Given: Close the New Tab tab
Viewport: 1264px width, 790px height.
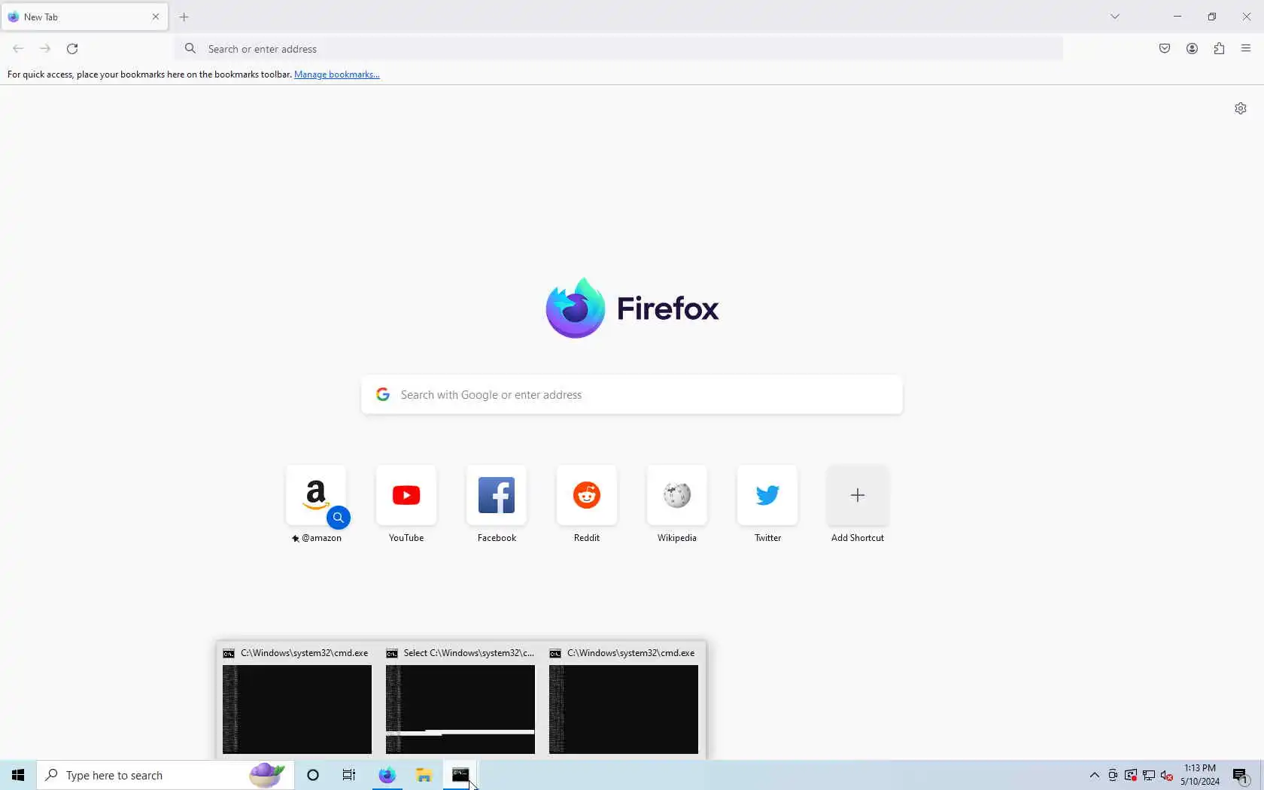Looking at the screenshot, I should pyautogui.click(x=156, y=17).
